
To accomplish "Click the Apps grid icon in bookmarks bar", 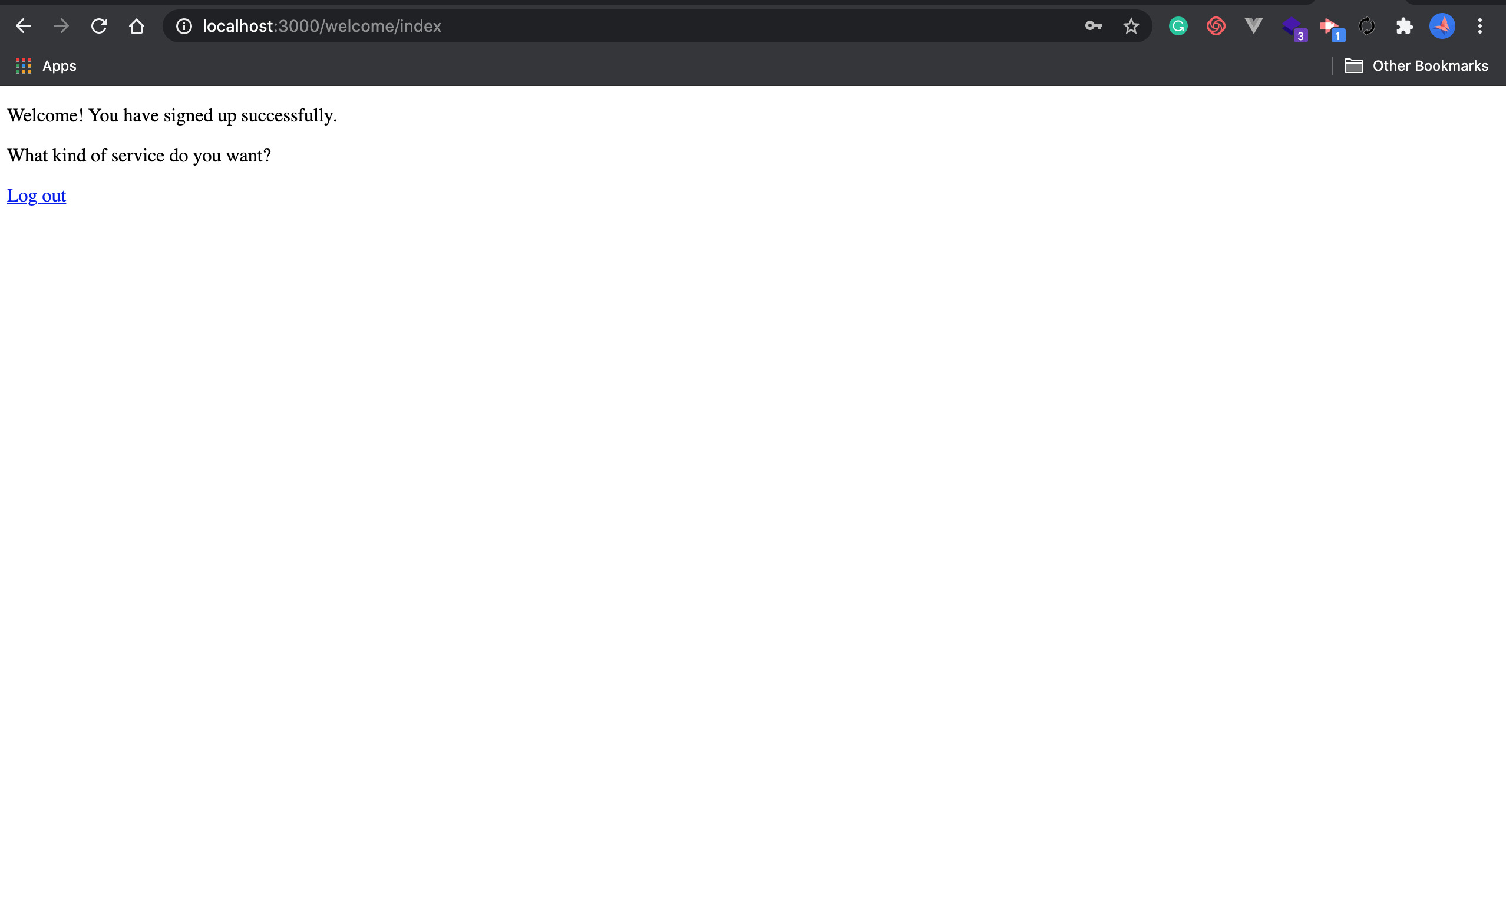I will (21, 66).
